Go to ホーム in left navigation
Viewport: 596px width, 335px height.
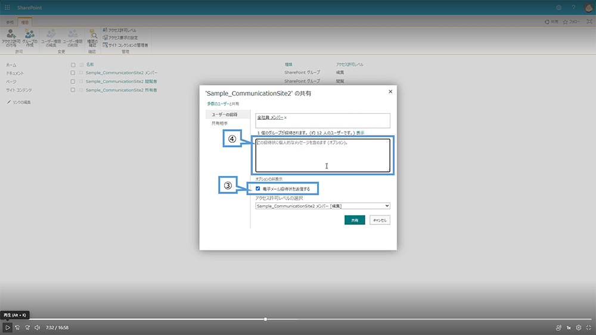click(11, 65)
